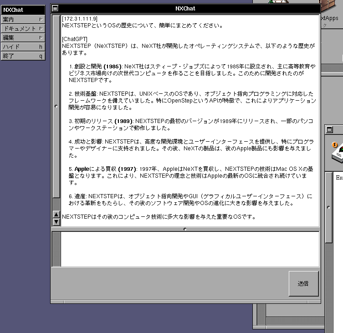Click the scroll down arrow in chat pane

56,222
